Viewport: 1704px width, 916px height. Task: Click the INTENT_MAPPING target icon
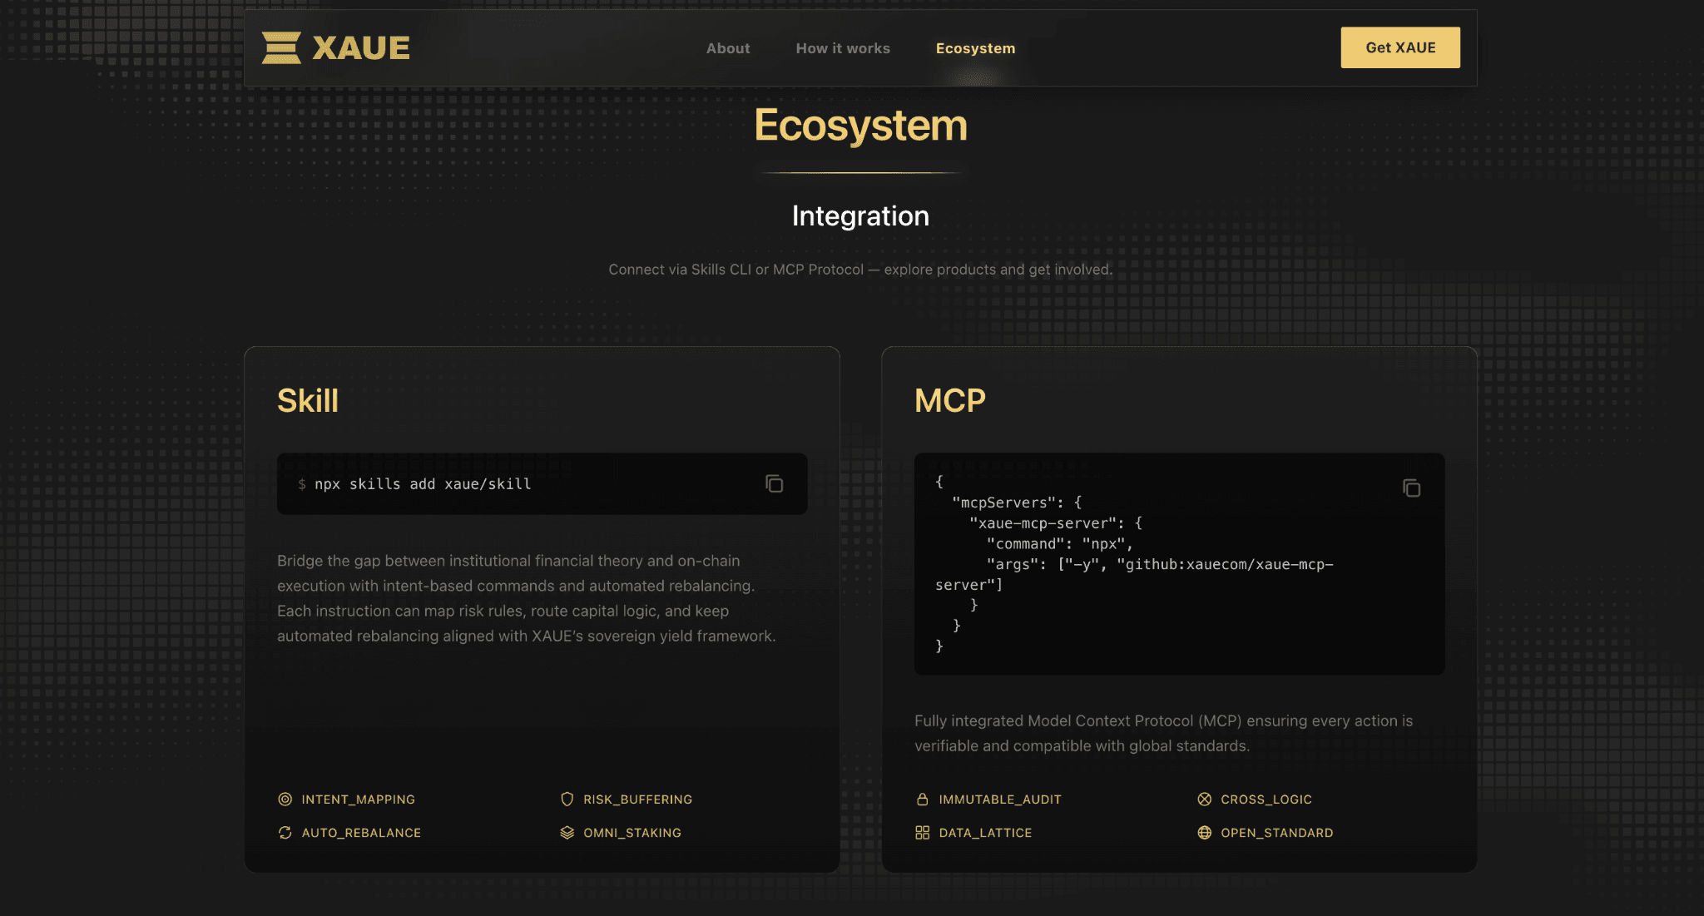coord(285,799)
